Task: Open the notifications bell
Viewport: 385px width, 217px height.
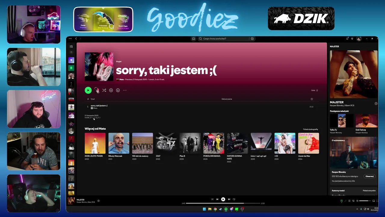Action: point(347,39)
